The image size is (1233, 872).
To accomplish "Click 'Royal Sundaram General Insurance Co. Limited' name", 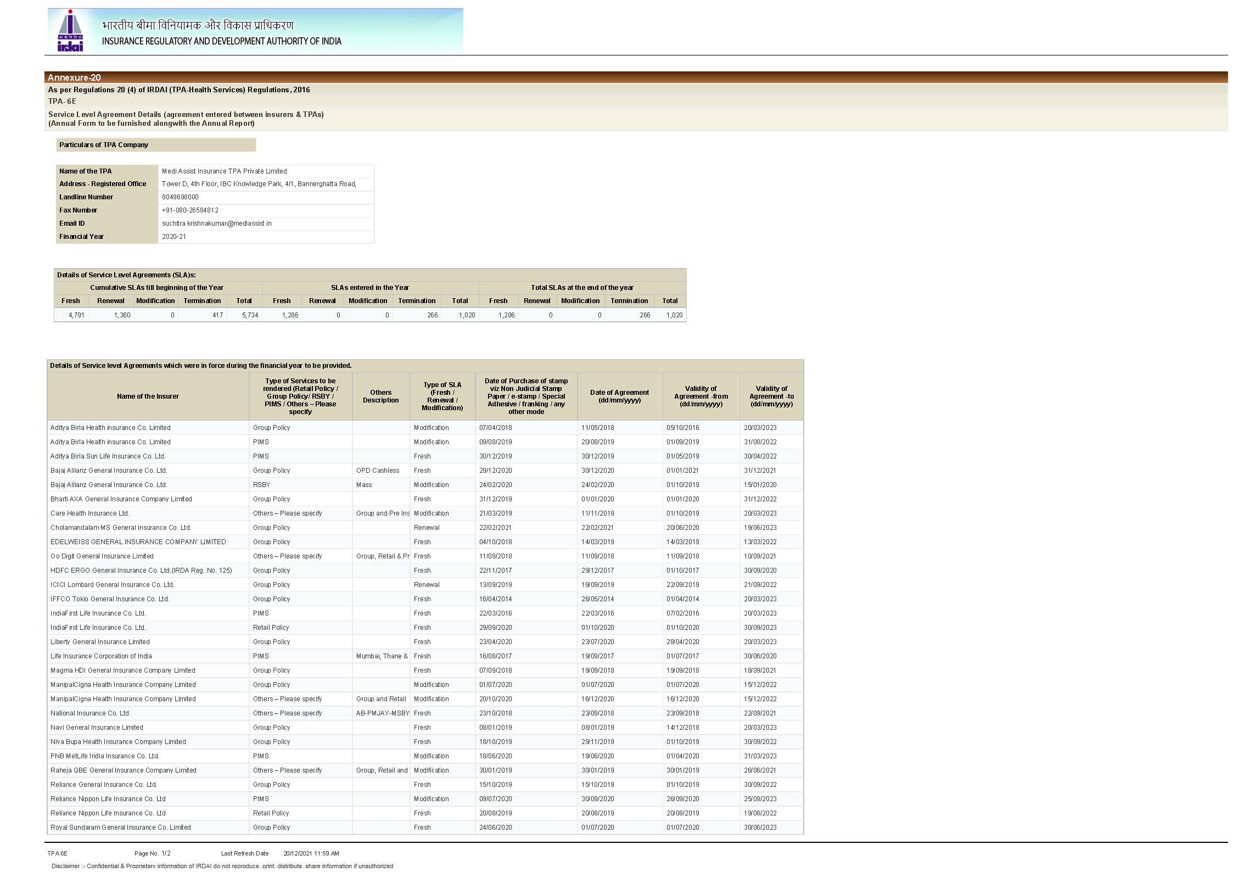I will [x=120, y=828].
